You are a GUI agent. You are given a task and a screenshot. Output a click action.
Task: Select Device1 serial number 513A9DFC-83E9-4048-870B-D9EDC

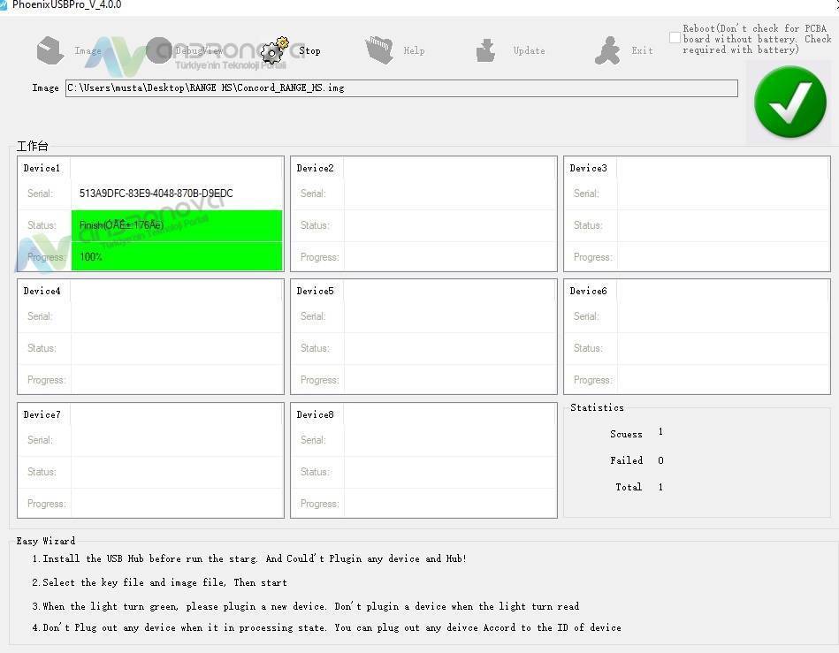coord(156,194)
